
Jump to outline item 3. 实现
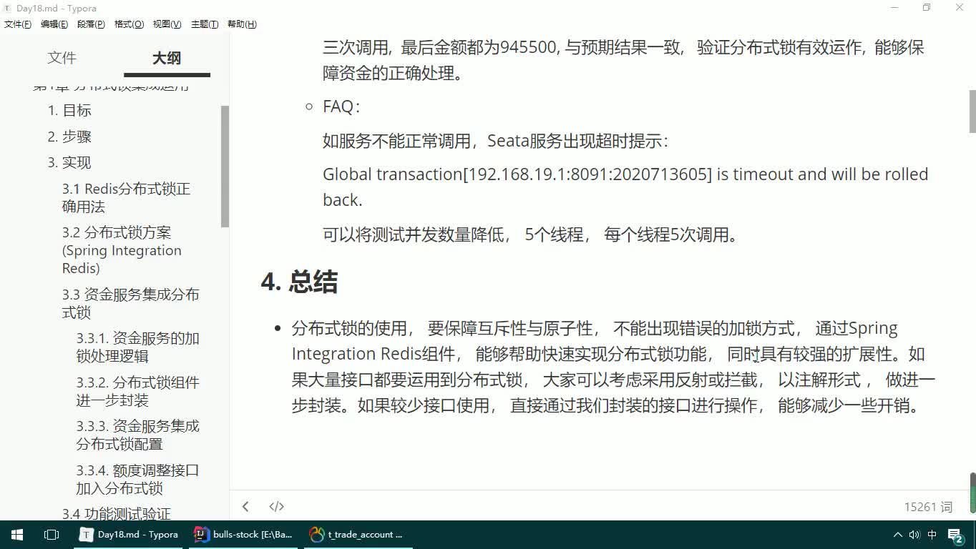pos(69,162)
